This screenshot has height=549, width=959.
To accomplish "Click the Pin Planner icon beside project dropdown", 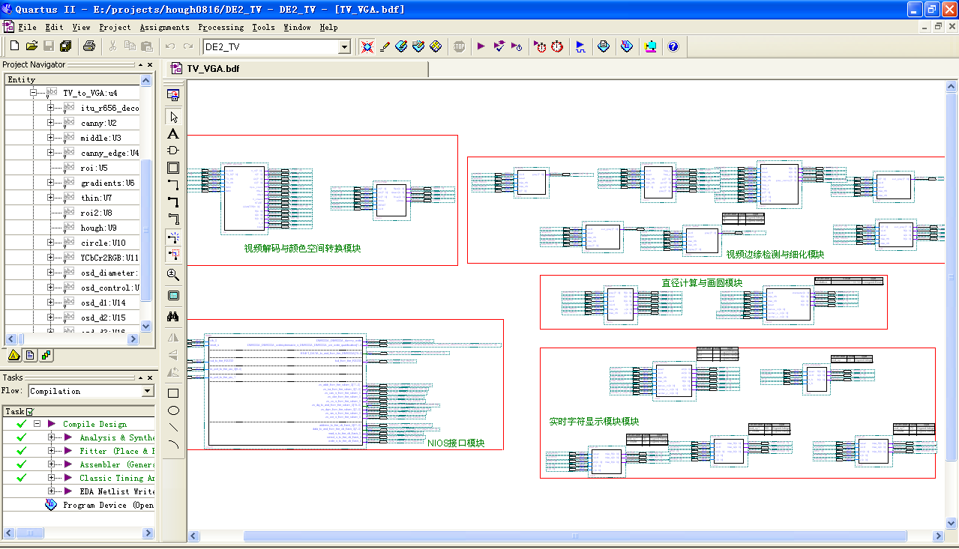I will click(x=367, y=46).
